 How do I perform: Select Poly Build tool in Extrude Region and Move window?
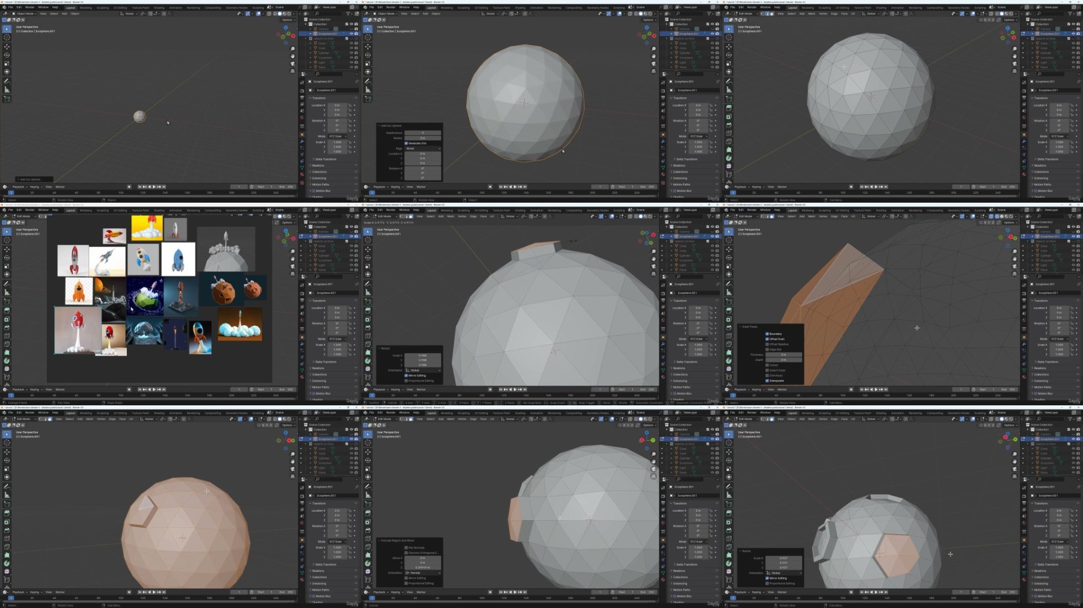368,555
